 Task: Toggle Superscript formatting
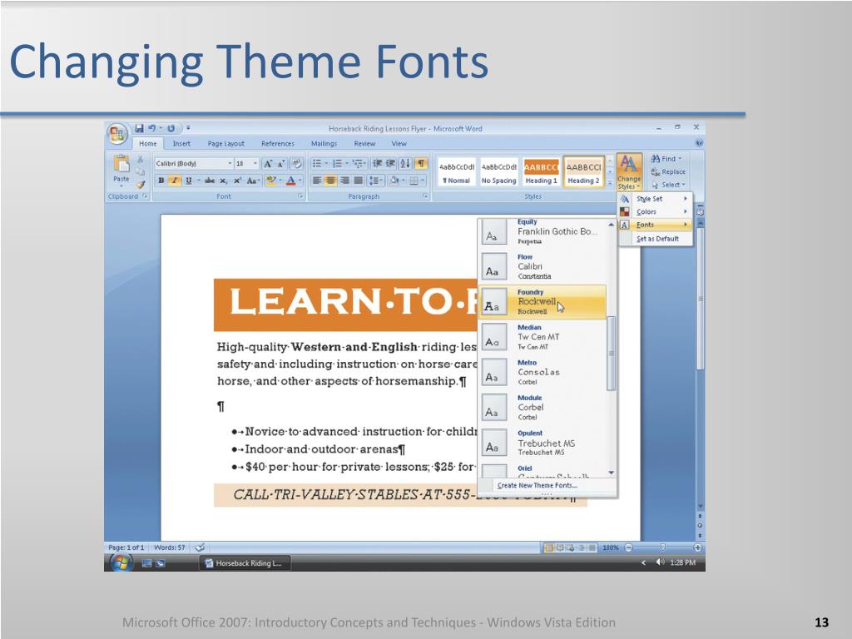pos(237,181)
